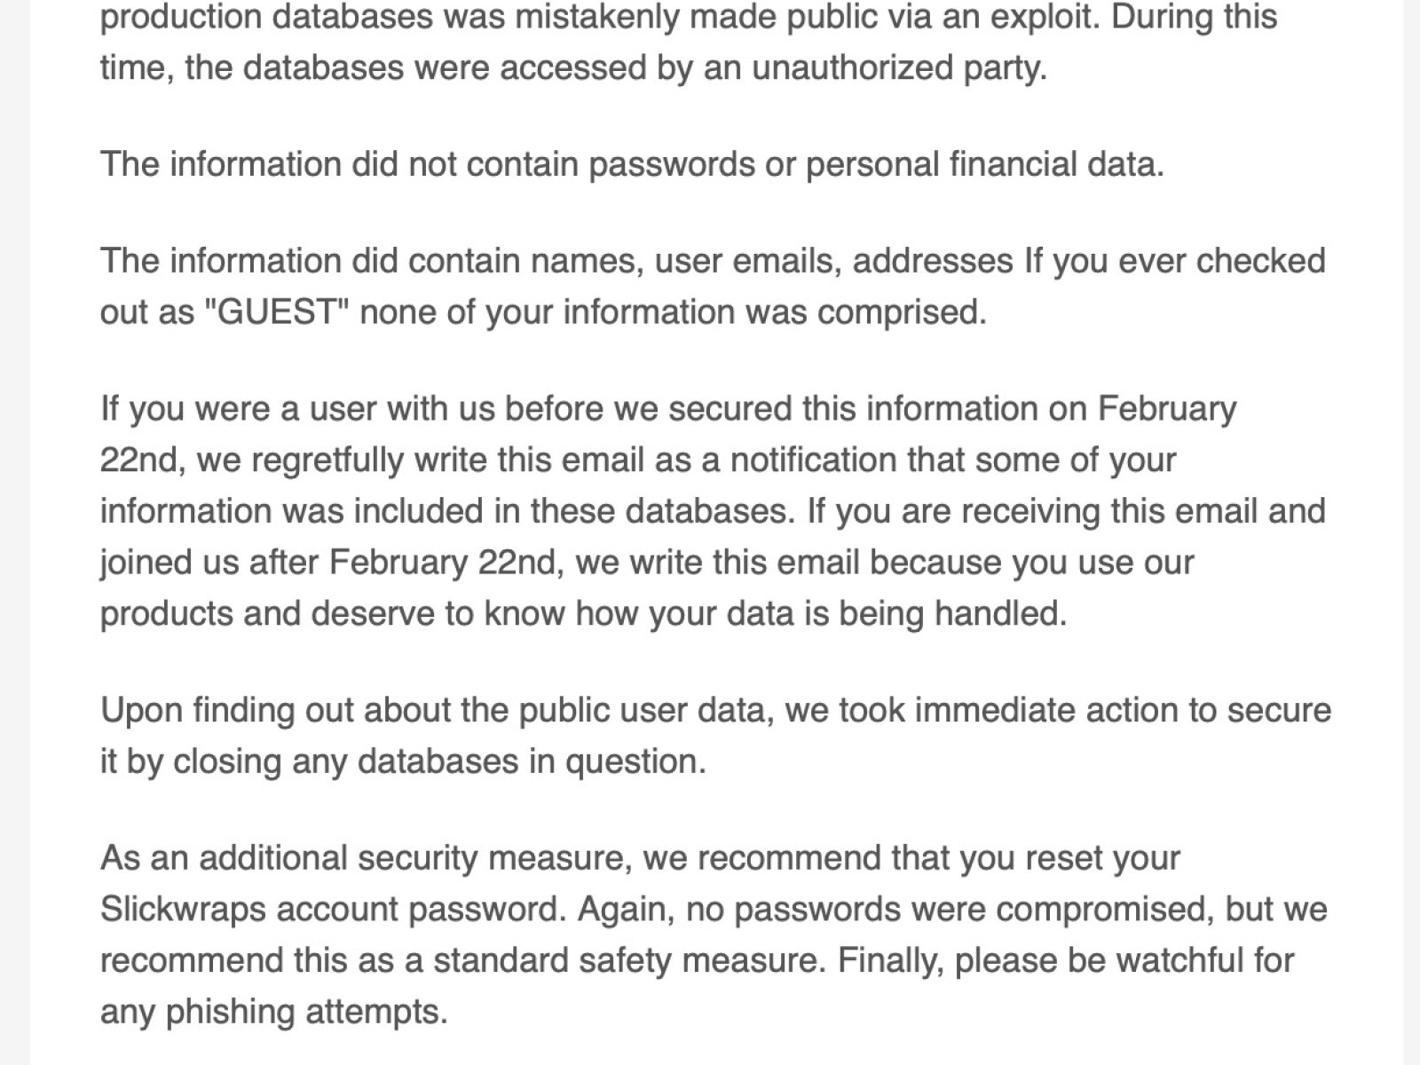Click the words "regretfully write this email"
Image resolution: width=1420 pixels, height=1065 pixels.
tap(421, 461)
